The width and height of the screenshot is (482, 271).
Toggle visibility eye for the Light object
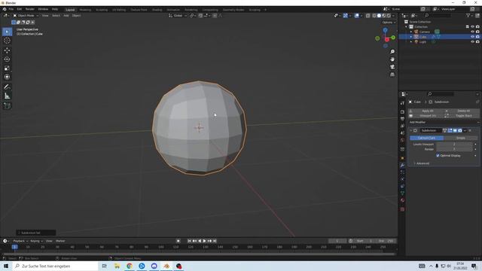[472, 41]
